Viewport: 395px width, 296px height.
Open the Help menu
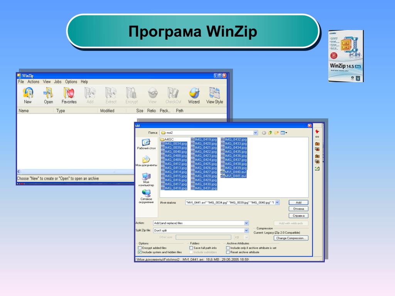point(84,82)
